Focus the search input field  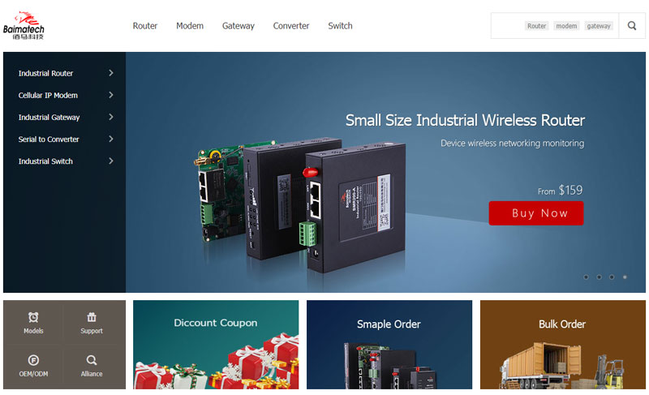(x=555, y=26)
